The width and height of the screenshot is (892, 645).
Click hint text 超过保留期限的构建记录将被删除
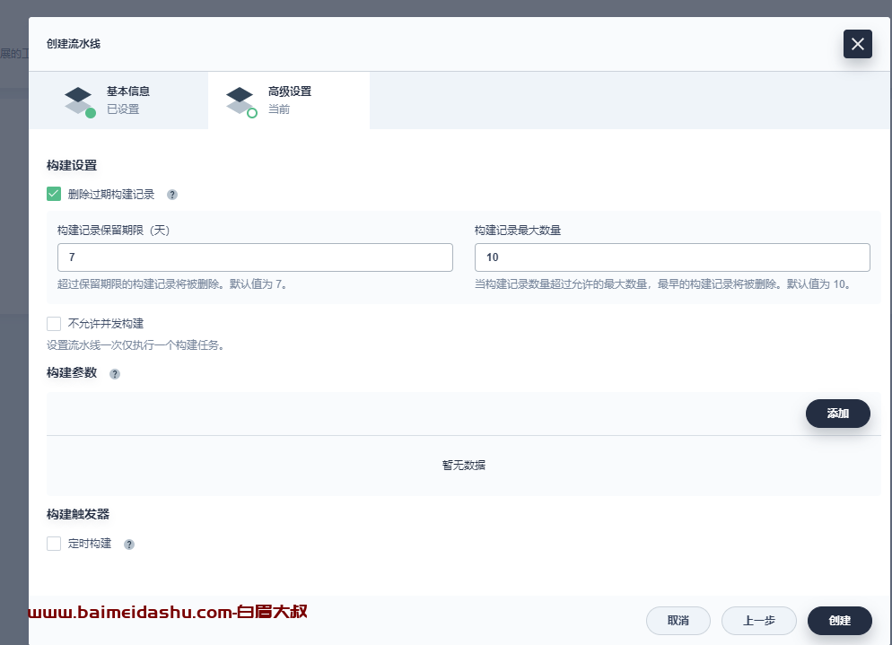tap(171, 283)
